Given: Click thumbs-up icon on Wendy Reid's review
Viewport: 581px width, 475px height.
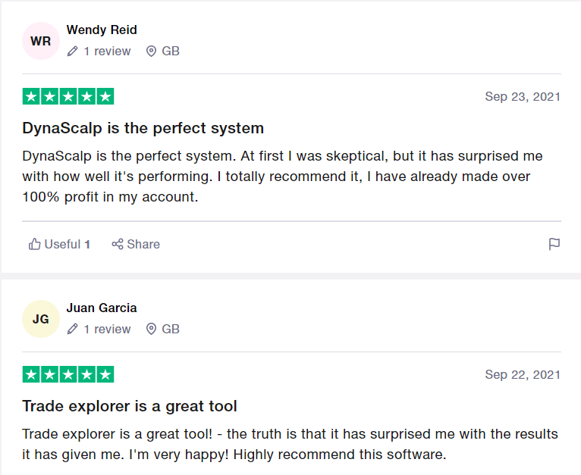Looking at the screenshot, I should (34, 244).
